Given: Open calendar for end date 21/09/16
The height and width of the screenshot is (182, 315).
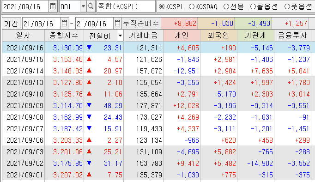Looking at the screenshot, I should click(x=117, y=24).
